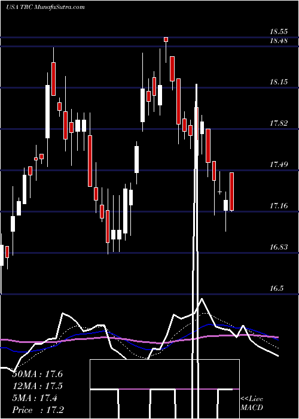Click the last red candle on the right
This screenshot has width=299, height=419.
coord(232,192)
